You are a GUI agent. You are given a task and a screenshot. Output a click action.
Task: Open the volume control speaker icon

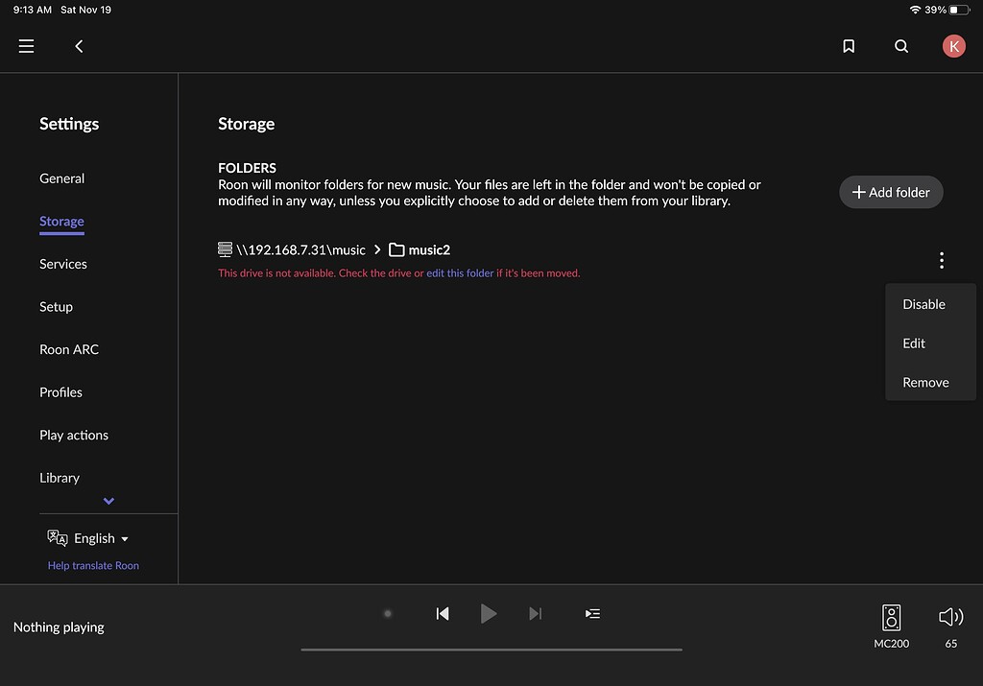pyautogui.click(x=948, y=617)
